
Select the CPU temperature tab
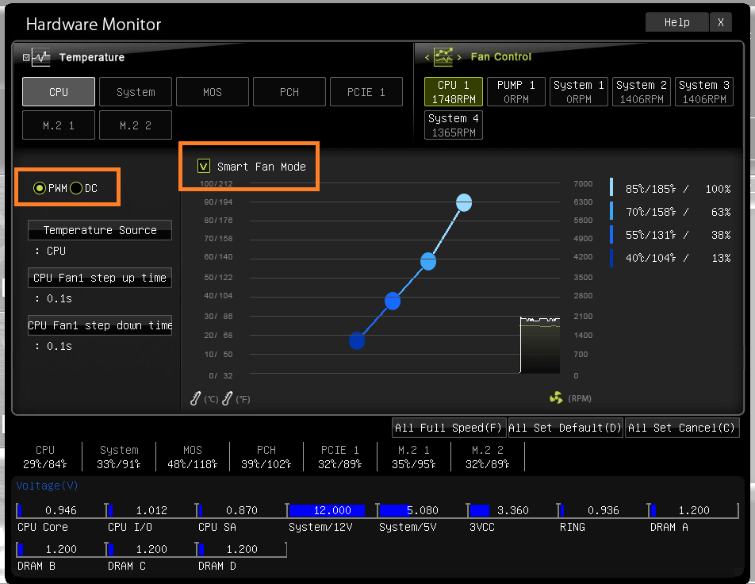pos(59,91)
